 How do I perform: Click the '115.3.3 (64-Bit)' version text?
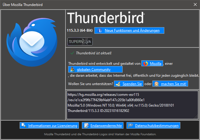pyautogui.click(x=80, y=30)
